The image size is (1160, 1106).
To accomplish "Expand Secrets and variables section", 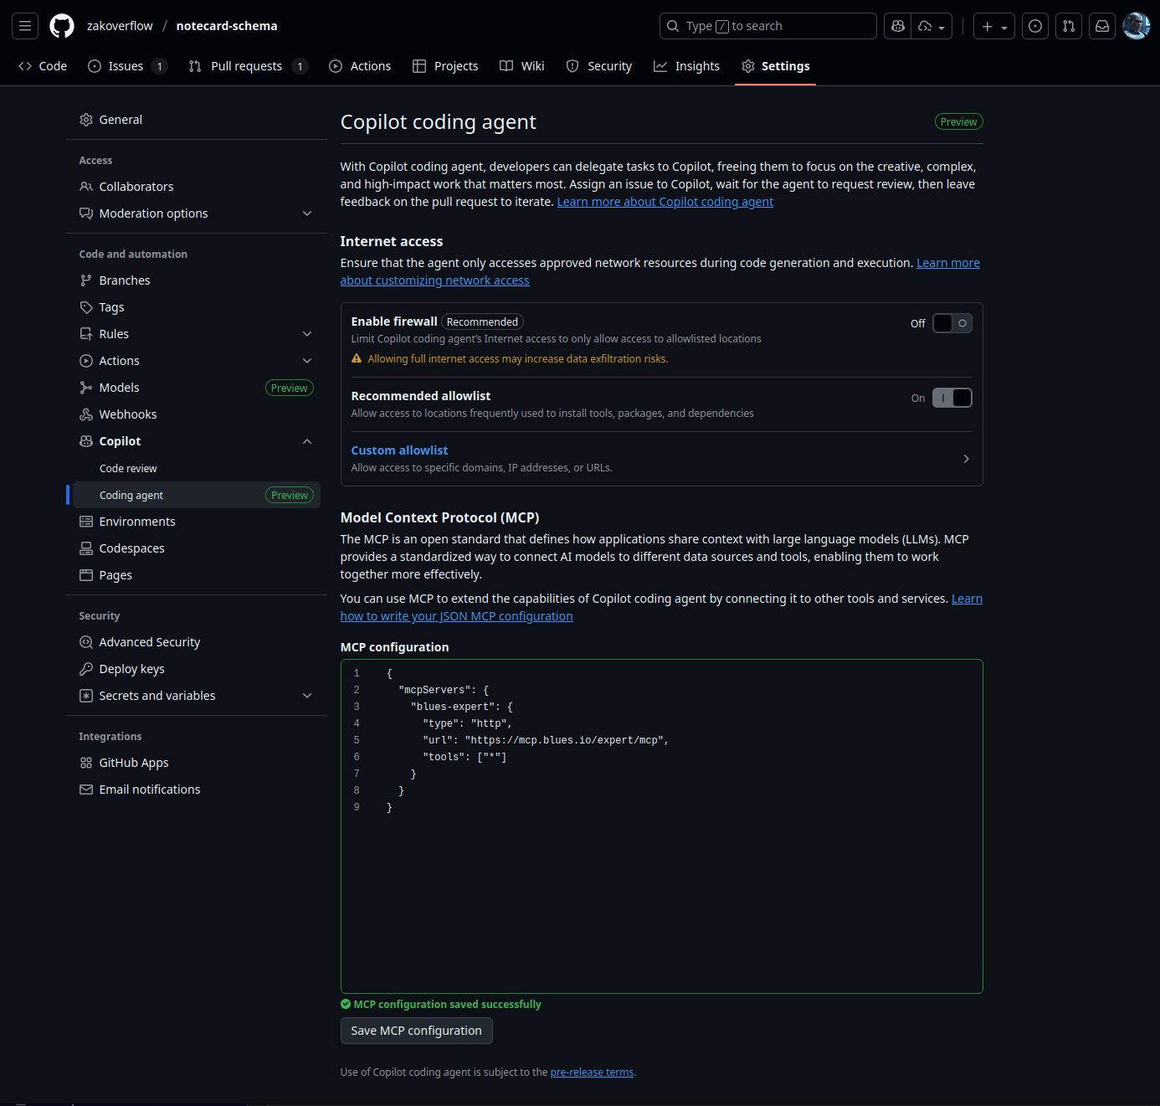I will click(197, 696).
